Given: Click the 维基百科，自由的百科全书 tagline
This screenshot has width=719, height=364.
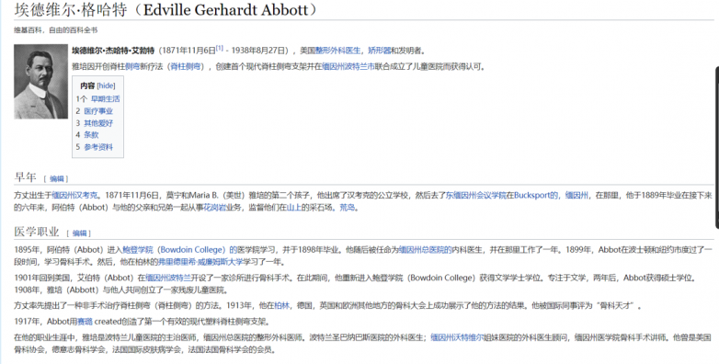Looking at the screenshot, I should 55,30.
